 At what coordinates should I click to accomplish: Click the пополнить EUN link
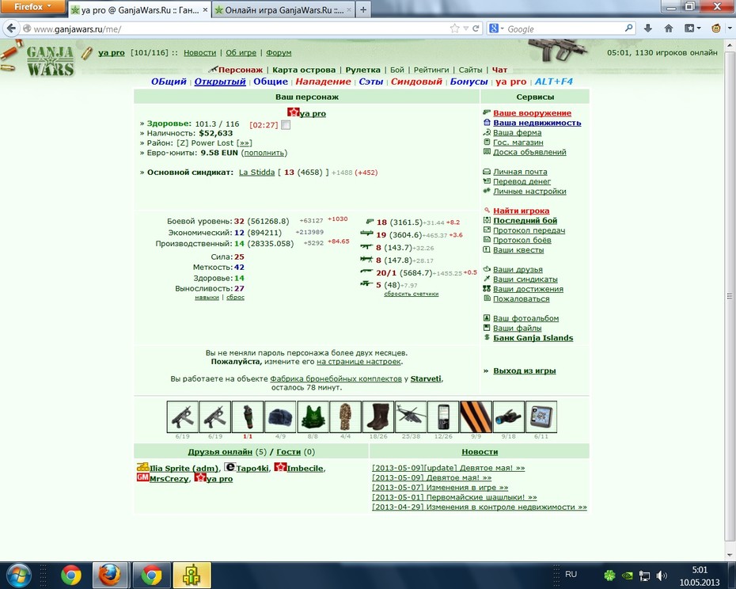(x=264, y=153)
